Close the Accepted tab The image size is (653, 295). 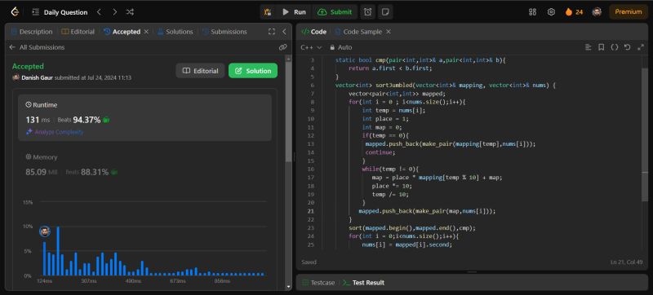(146, 32)
